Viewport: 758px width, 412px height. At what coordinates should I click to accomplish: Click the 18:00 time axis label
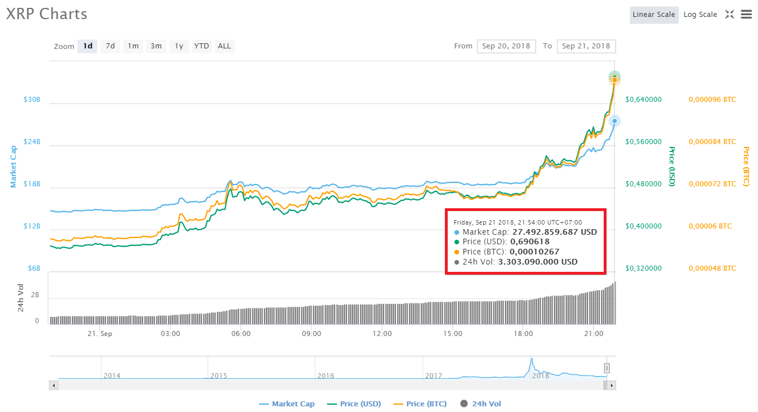point(523,333)
